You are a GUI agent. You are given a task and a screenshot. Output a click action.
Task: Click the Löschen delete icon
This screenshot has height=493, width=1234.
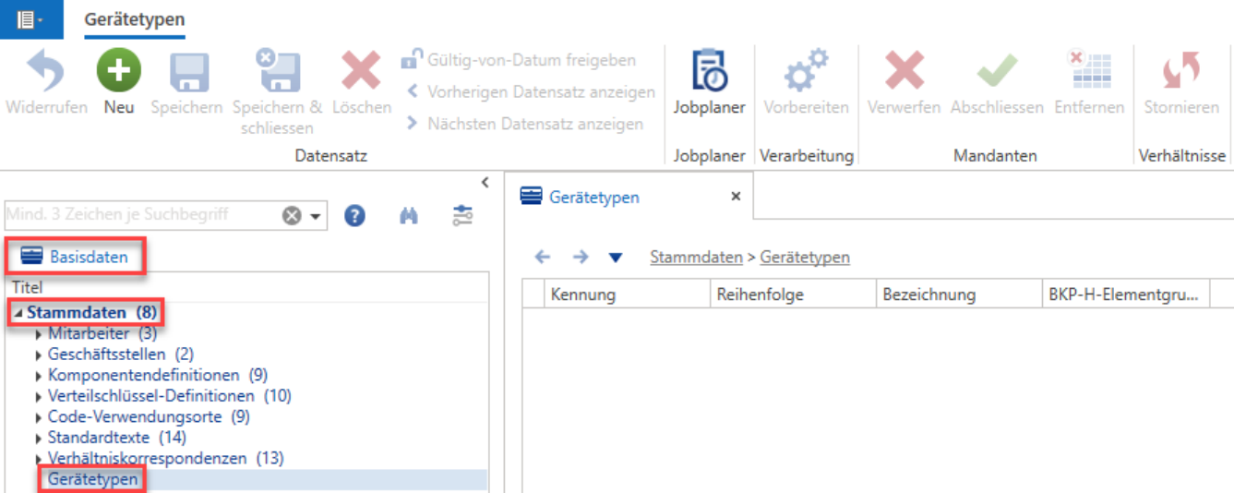[x=362, y=71]
